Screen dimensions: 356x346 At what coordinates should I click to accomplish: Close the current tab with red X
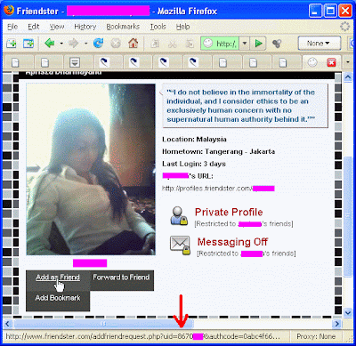(x=331, y=62)
